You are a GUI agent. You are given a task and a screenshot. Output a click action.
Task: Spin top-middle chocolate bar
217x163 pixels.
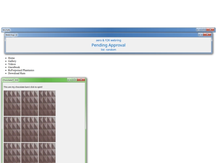pos(30,103)
